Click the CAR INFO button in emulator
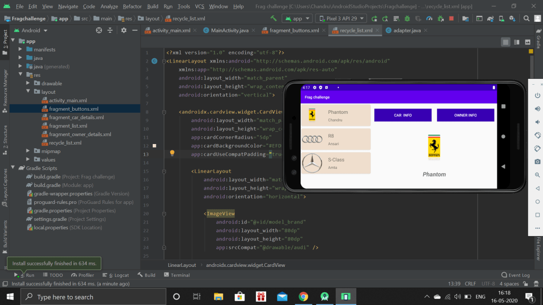Screen dimensions: 543x305 tap(402, 115)
